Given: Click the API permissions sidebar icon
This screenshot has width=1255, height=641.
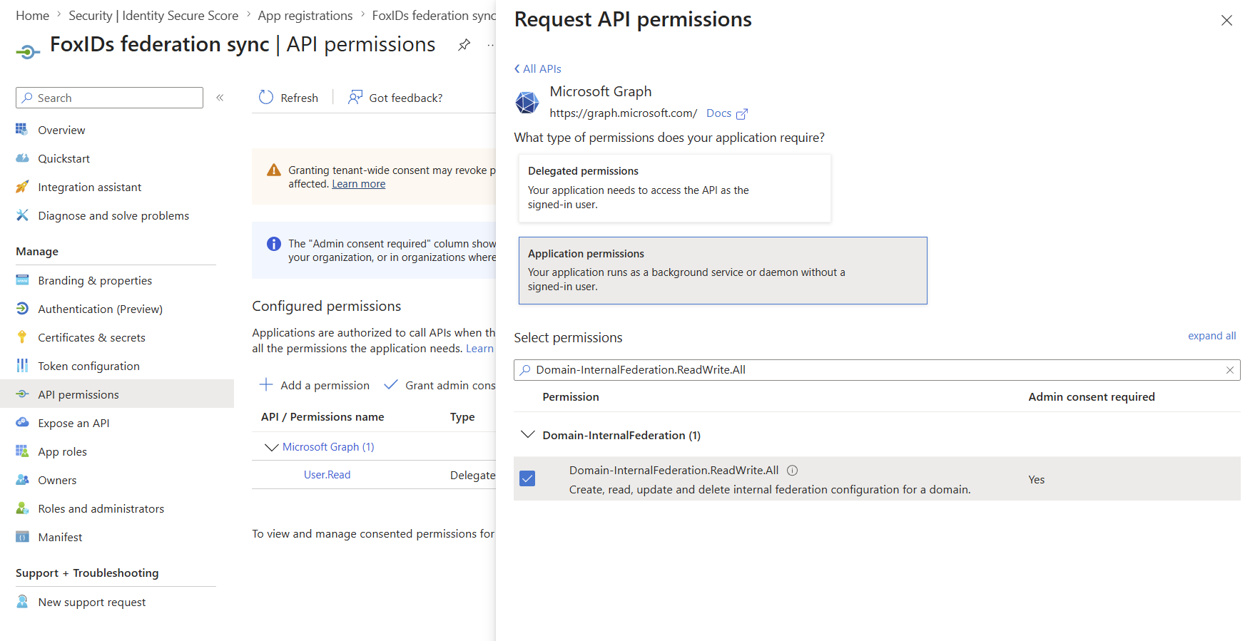Looking at the screenshot, I should (22, 394).
